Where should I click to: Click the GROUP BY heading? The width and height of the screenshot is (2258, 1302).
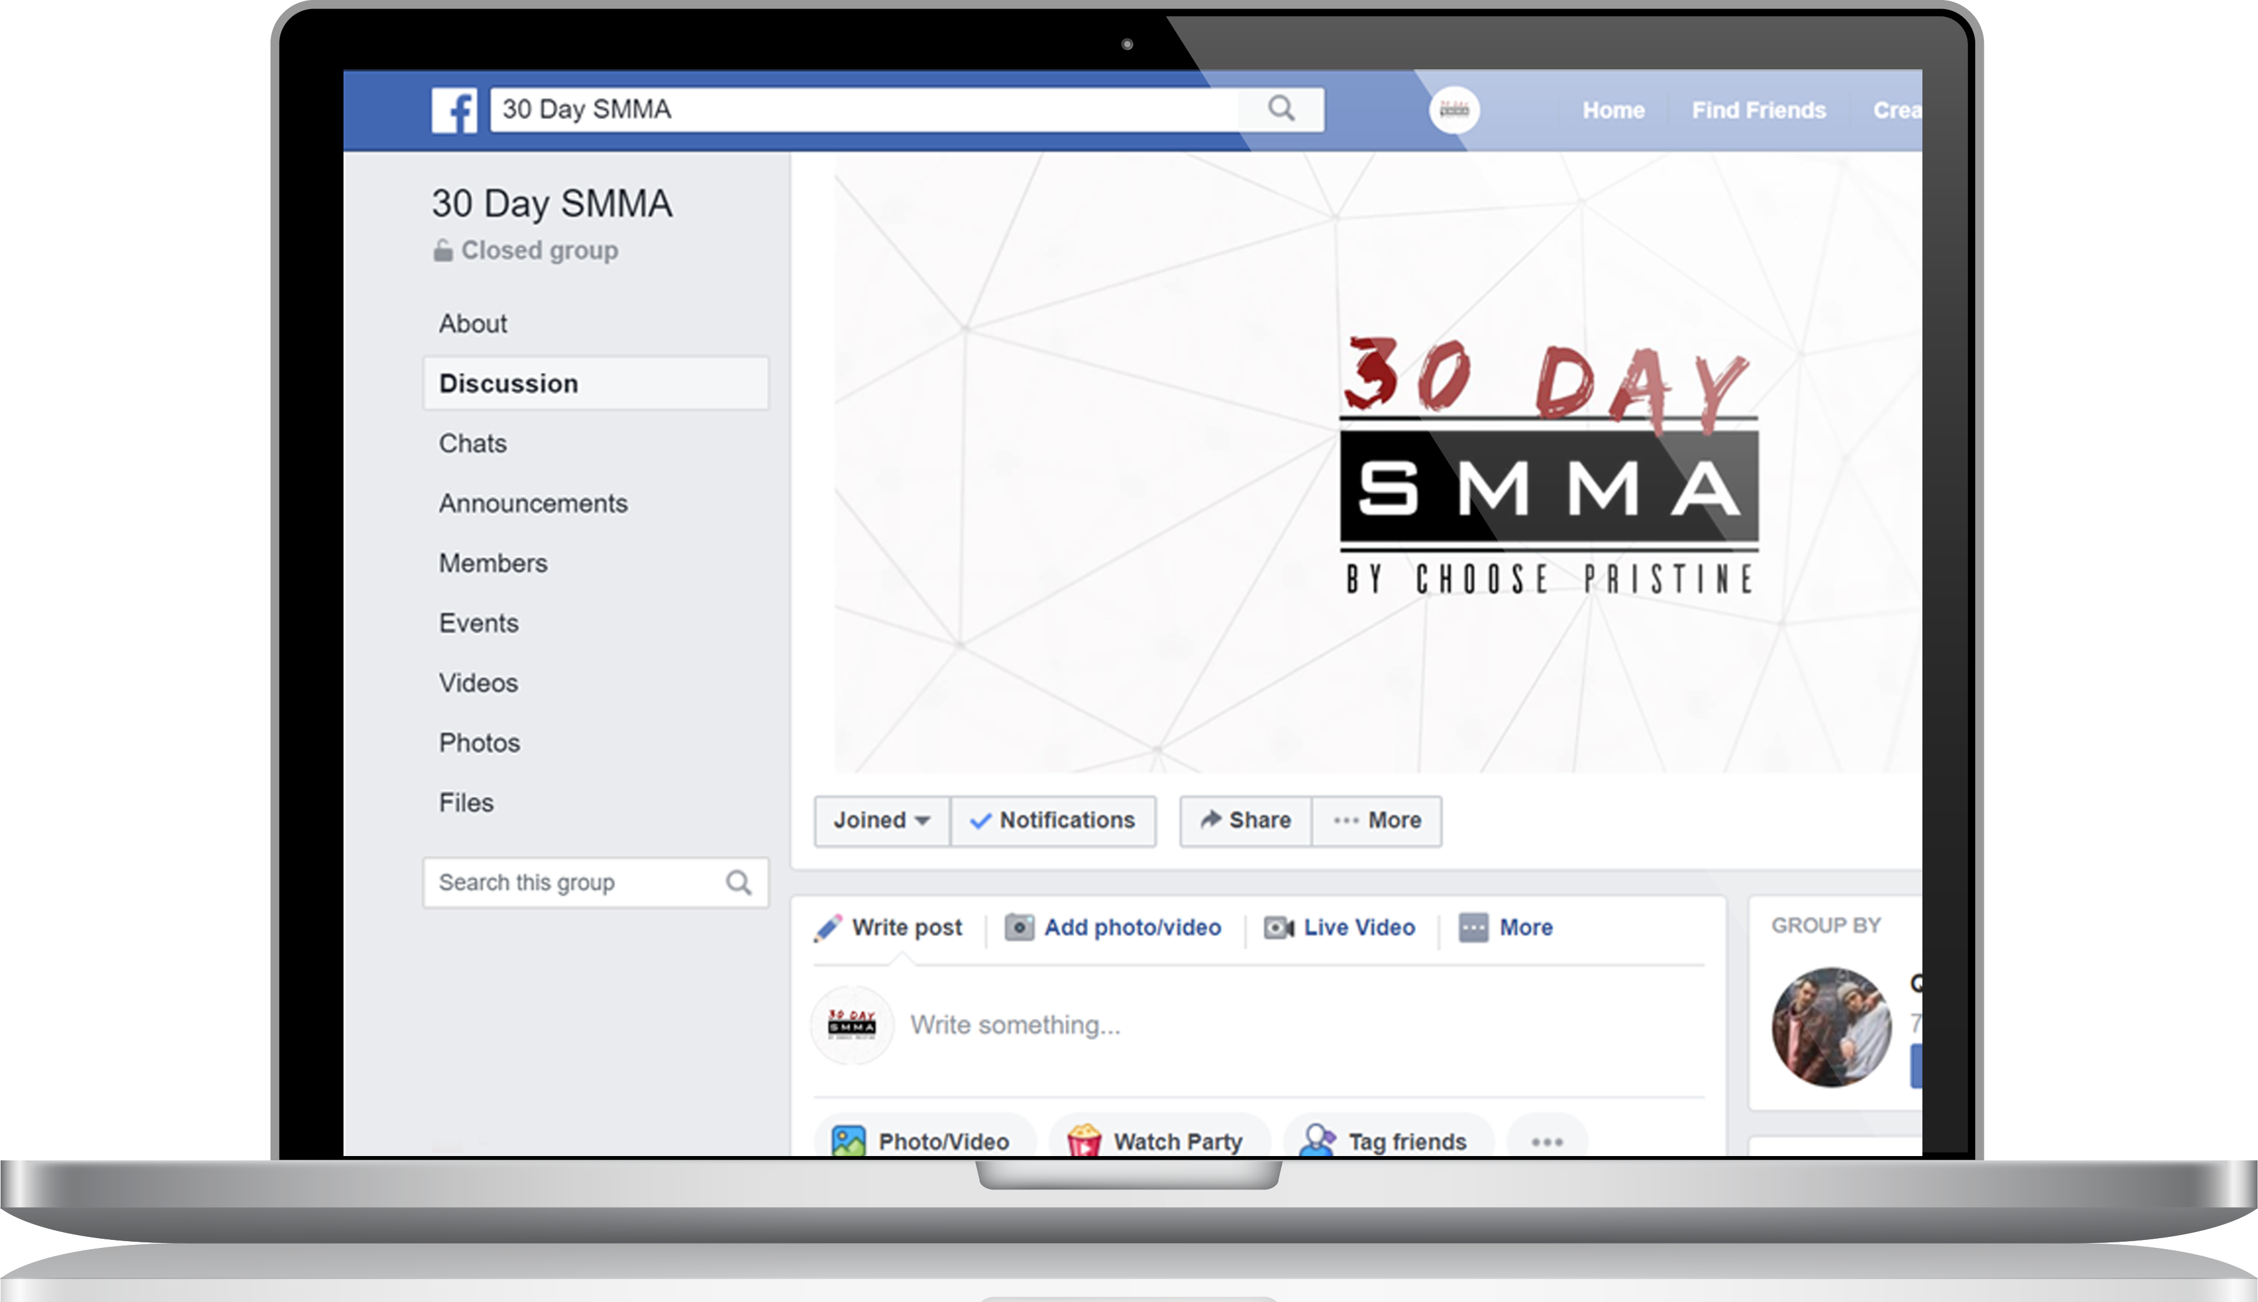tap(1826, 926)
